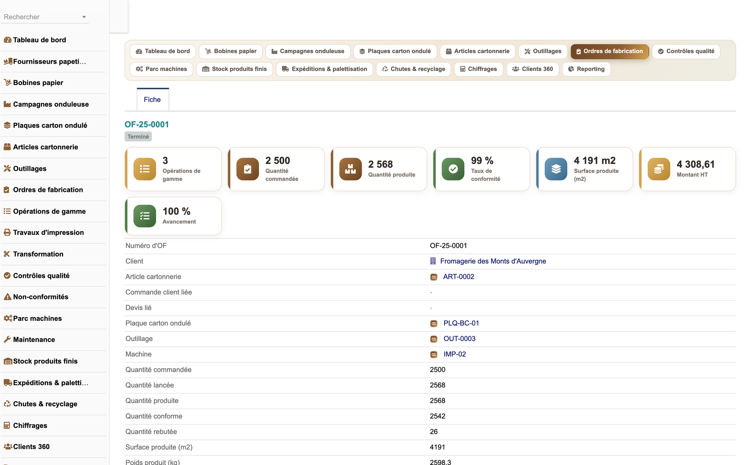The height and width of the screenshot is (465, 752).
Task: Go to Bobines papier in top navigation
Action: click(x=231, y=51)
